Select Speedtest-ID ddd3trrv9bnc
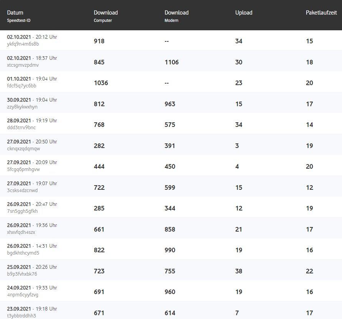Screen dimensions: 342x319 point(21,128)
